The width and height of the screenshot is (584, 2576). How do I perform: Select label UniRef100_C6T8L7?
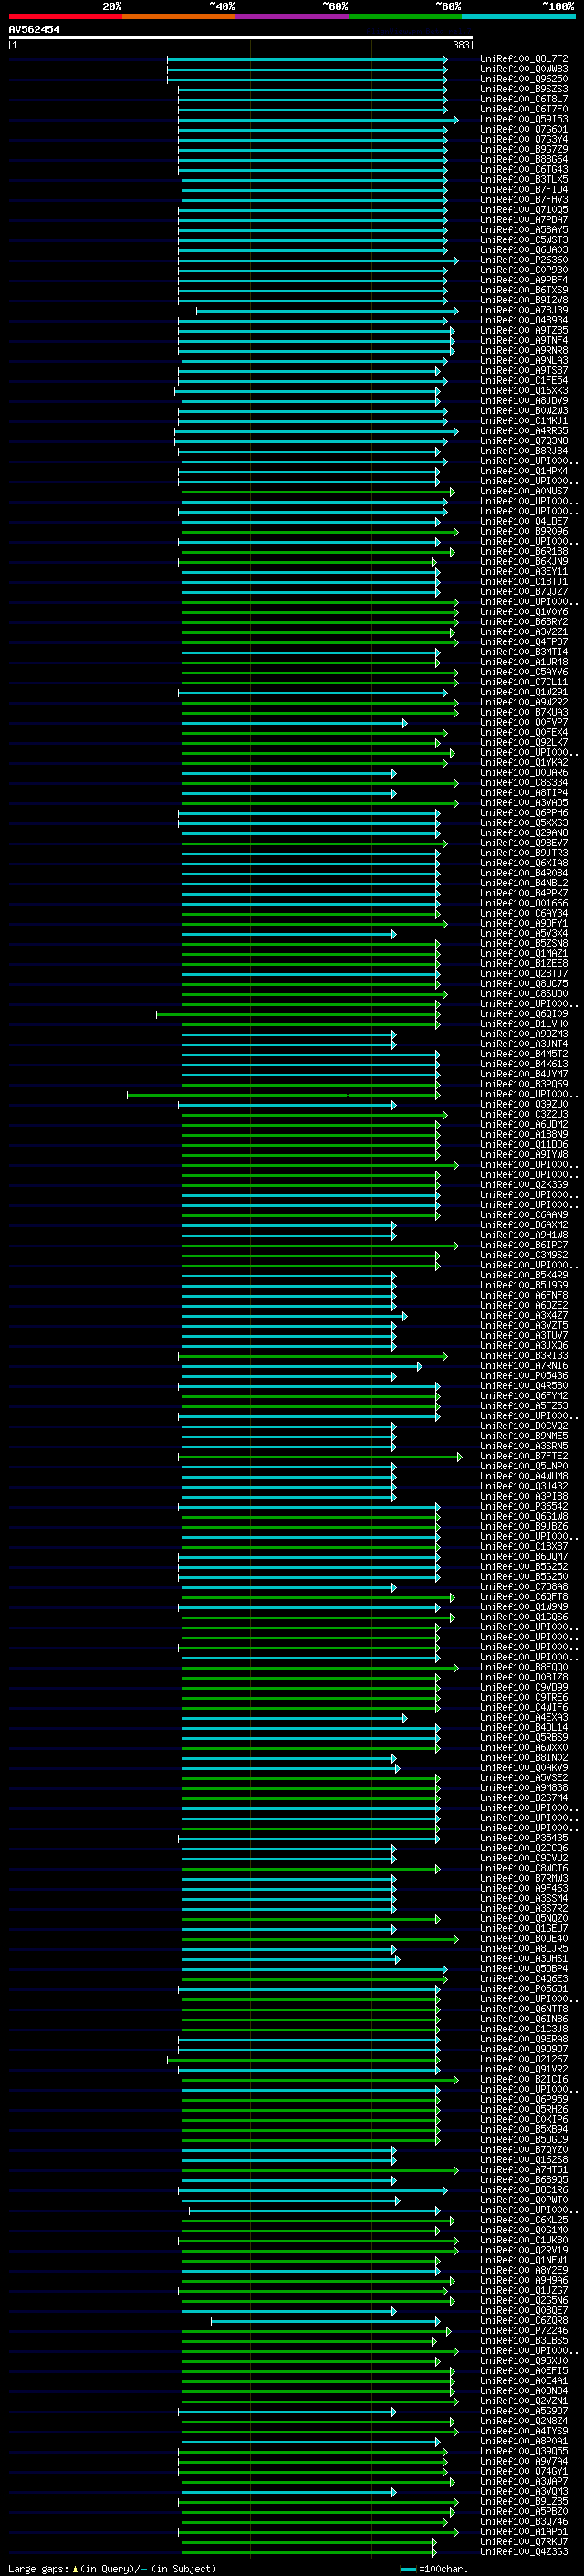(x=524, y=99)
